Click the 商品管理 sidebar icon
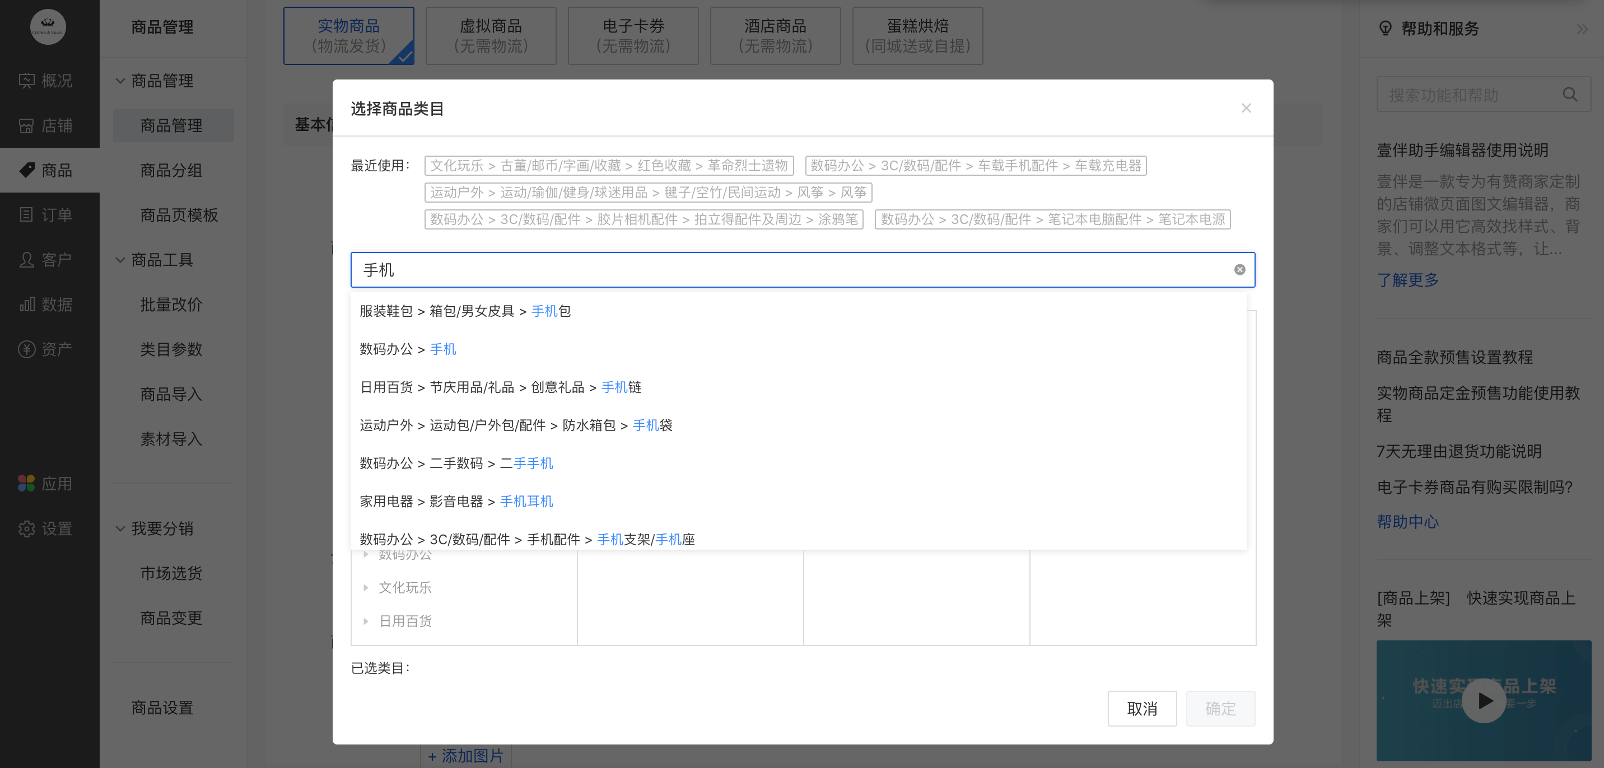This screenshot has width=1604, height=768. [x=171, y=125]
